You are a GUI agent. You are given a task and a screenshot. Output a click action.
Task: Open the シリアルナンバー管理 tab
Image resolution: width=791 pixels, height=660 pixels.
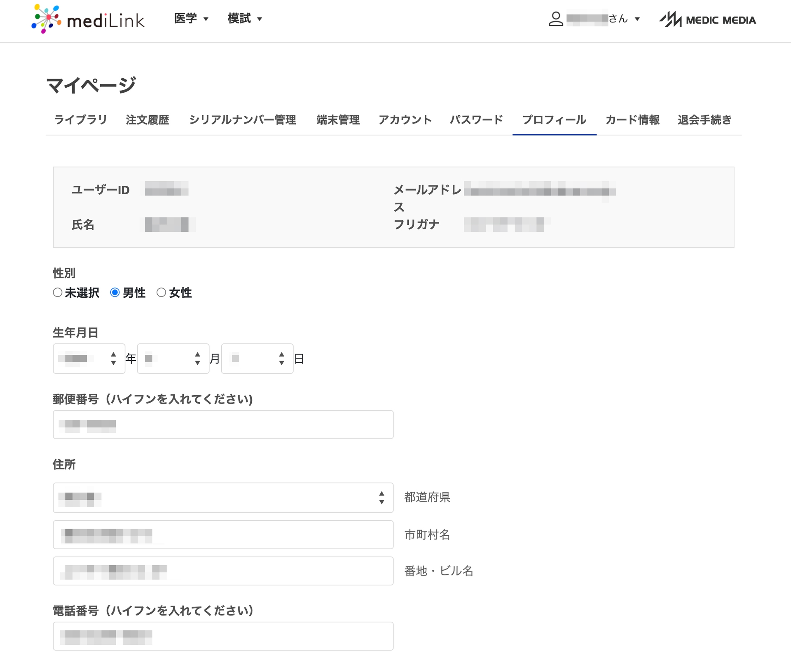pyautogui.click(x=242, y=120)
